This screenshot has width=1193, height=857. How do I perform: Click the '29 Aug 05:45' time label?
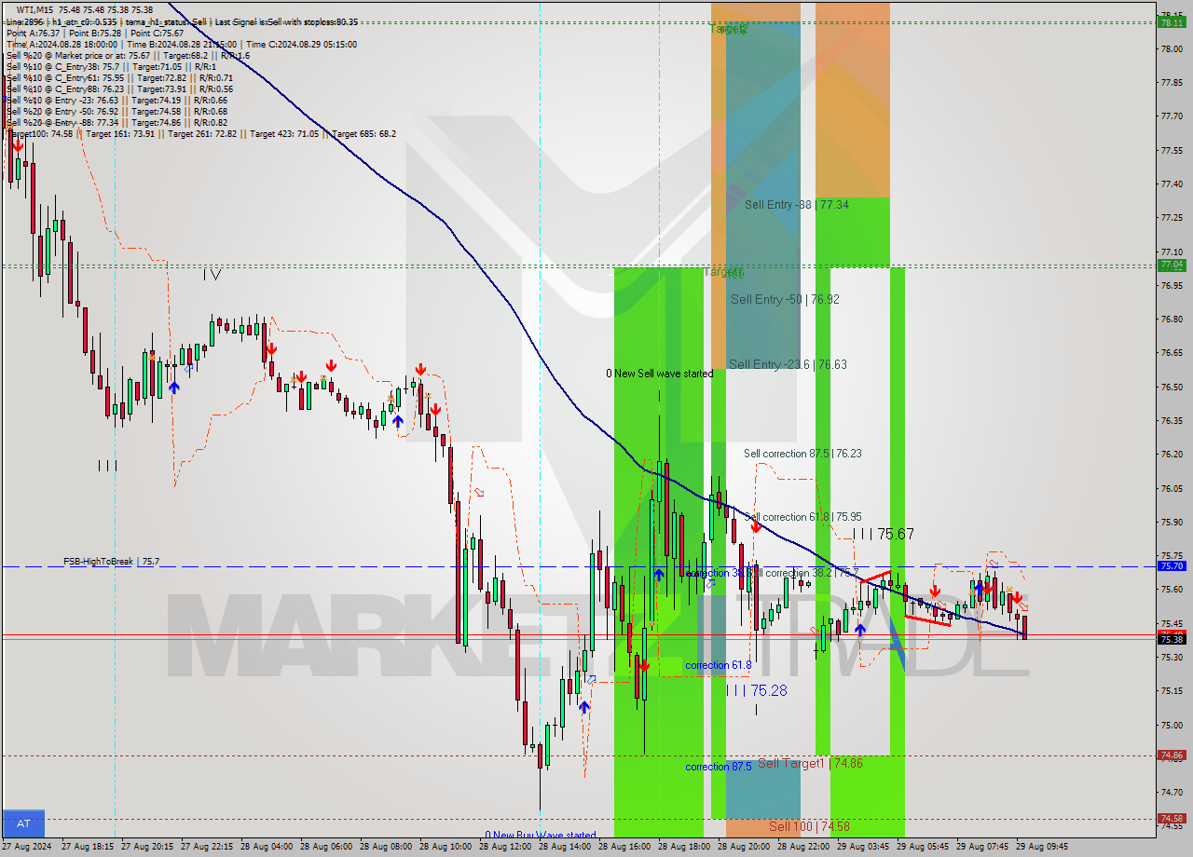click(x=922, y=847)
